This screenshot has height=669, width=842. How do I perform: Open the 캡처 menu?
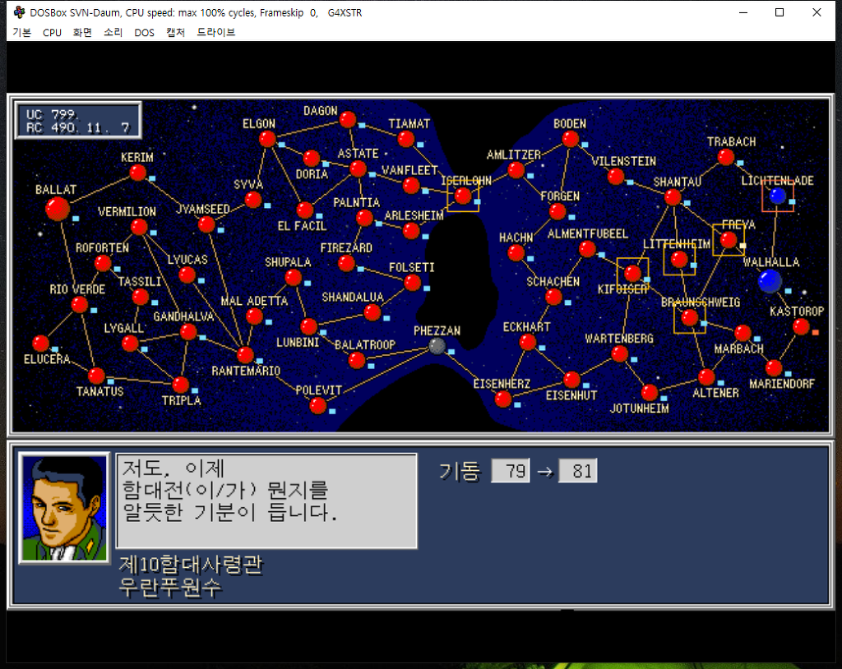click(175, 32)
